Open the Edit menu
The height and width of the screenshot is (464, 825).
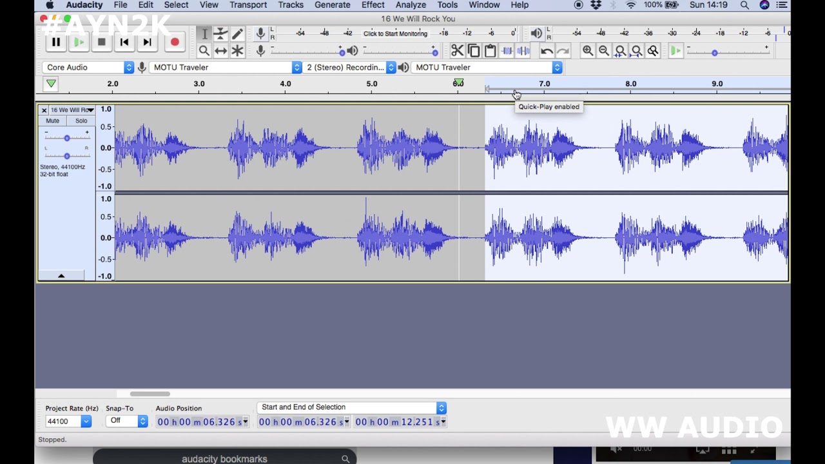tap(146, 5)
